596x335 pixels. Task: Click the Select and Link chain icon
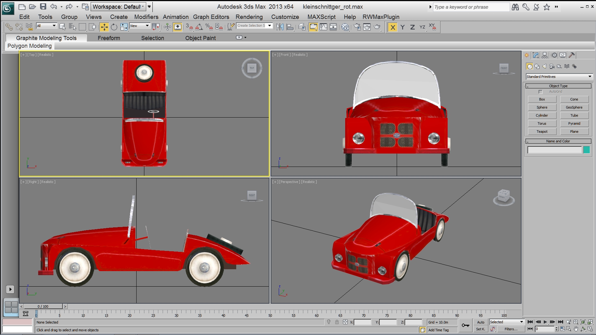click(9, 27)
